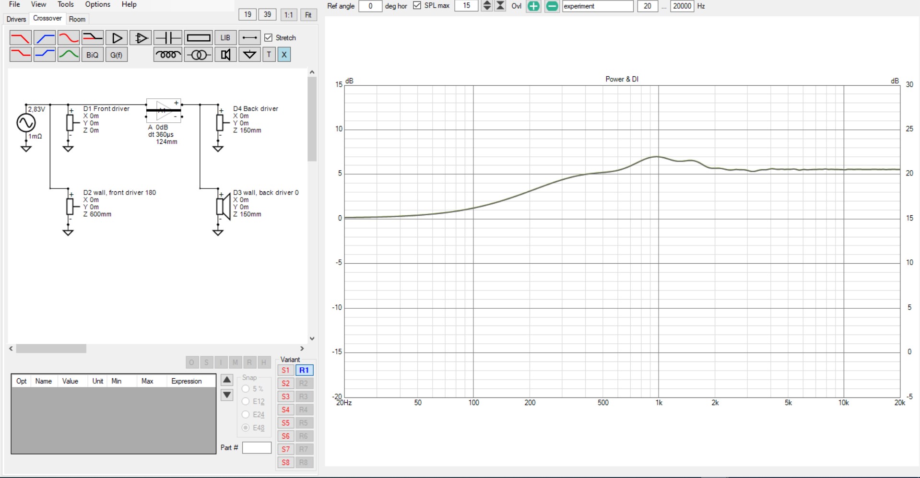Select the green peak filter block
The image size is (920, 478).
pyautogui.click(x=69, y=54)
